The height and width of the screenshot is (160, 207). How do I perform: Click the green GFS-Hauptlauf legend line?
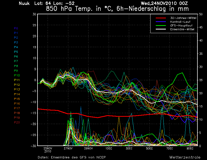[161, 26]
